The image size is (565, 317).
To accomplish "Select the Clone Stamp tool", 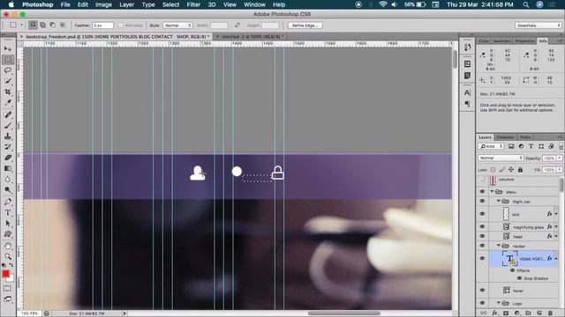I will click(x=8, y=136).
